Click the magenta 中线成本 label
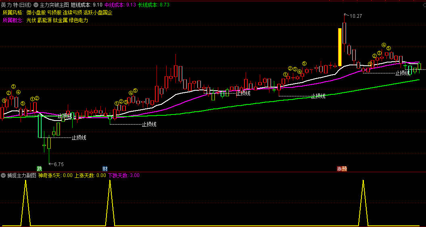This screenshot has width=426, height=227. point(120,5)
